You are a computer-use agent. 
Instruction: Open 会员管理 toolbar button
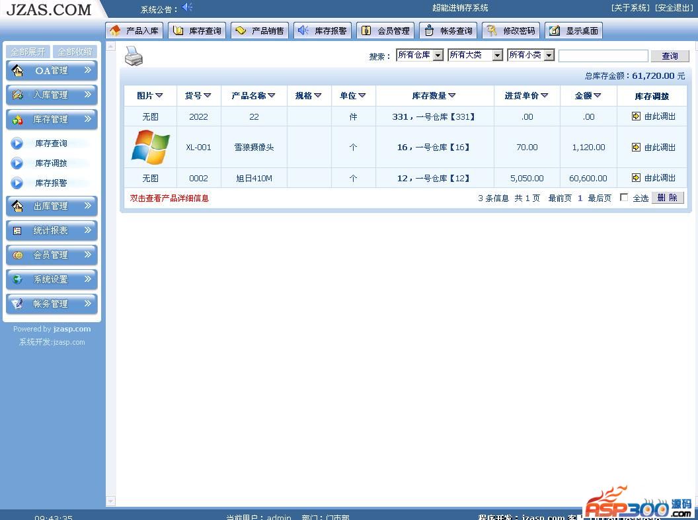385,30
